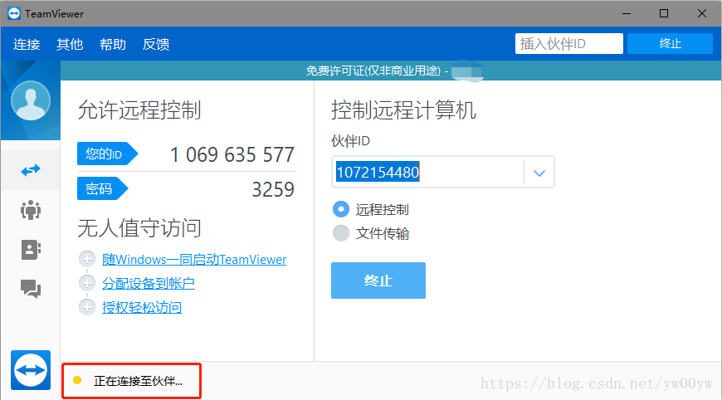Click the TeamViewer title bar app icon

click(14, 14)
